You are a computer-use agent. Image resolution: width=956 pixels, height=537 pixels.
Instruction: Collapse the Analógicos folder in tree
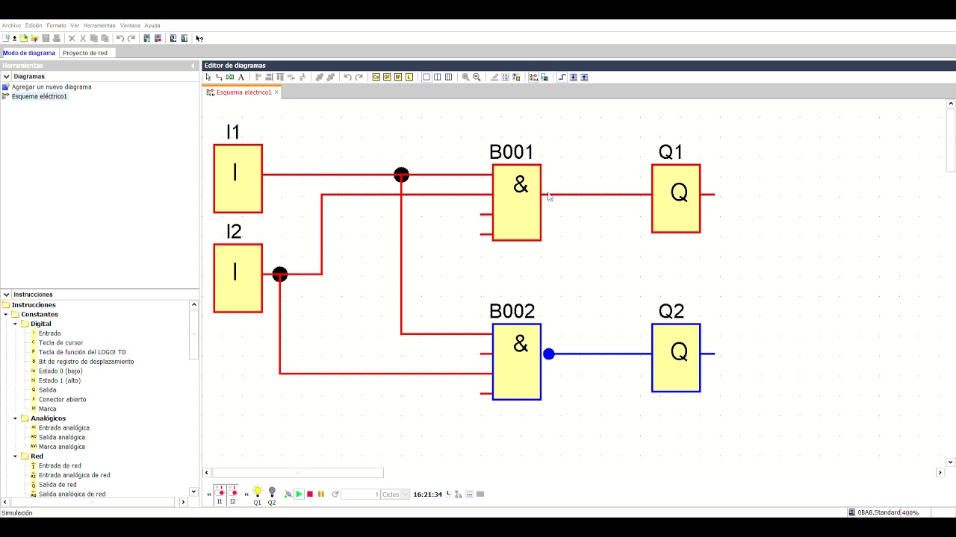(x=15, y=418)
